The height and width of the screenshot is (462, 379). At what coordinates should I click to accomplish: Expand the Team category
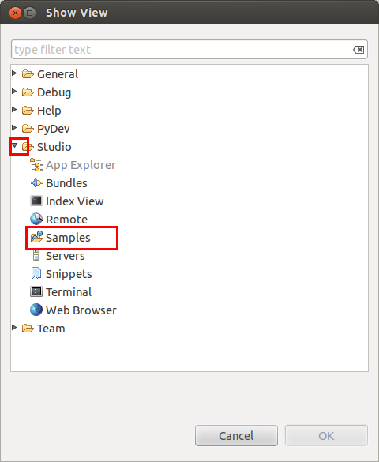[x=14, y=327]
